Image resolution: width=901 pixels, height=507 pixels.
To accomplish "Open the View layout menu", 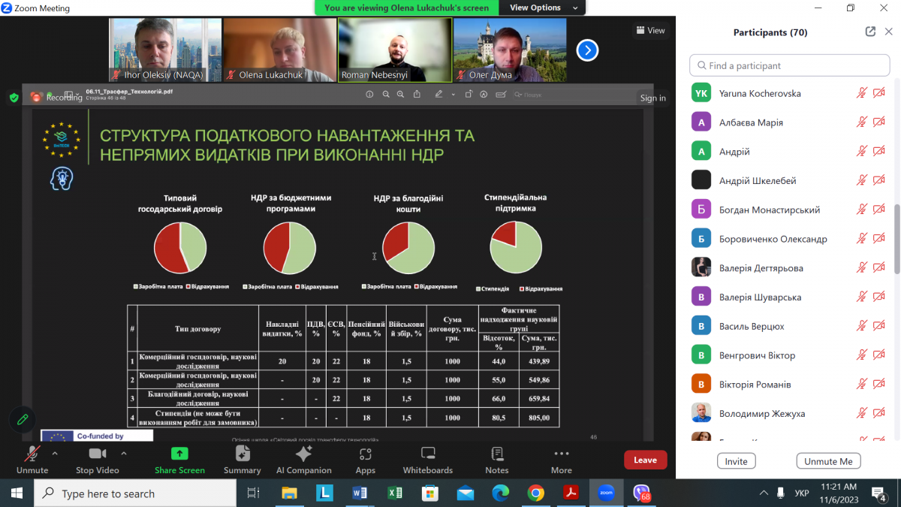I will 650,31.
